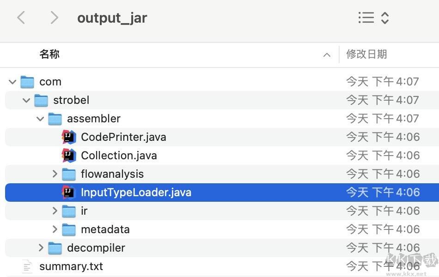
Task: Expand the ir folder
Action: point(55,211)
